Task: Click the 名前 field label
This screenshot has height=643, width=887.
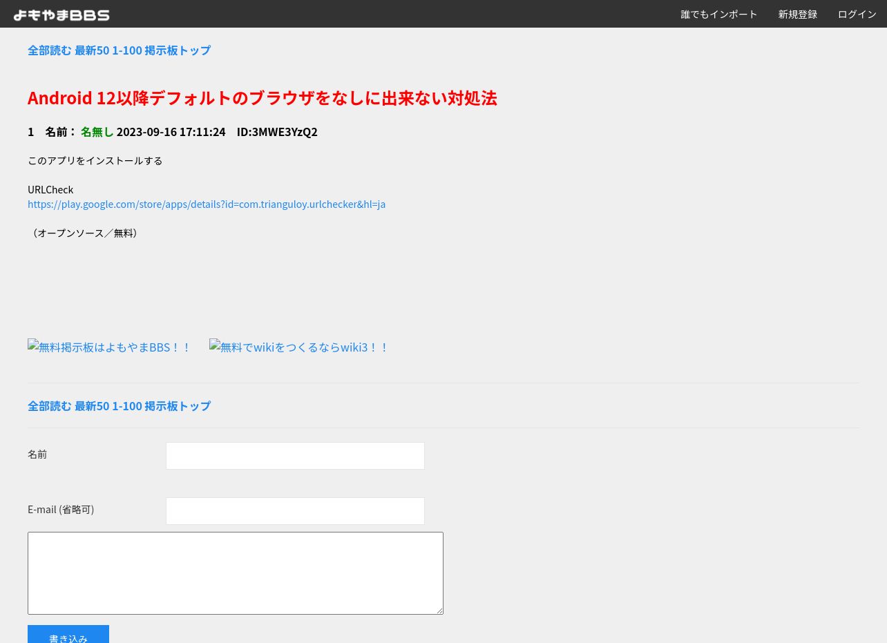Action: (x=37, y=454)
